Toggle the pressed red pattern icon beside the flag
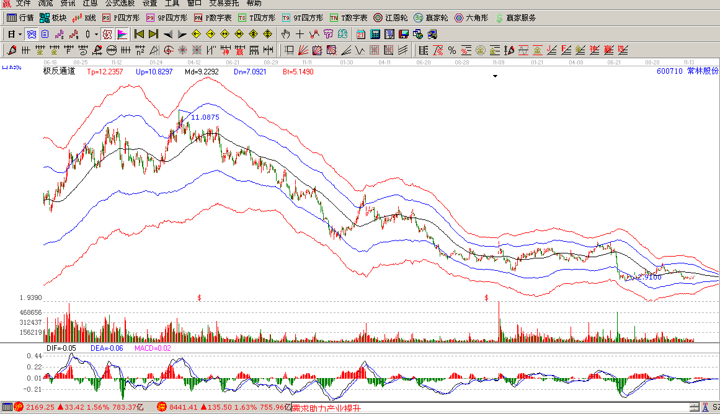Image resolution: width=720 pixels, height=414 pixels. (x=107, y=33)
